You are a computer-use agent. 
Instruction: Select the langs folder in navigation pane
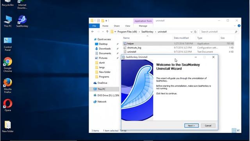pos(102,67)
